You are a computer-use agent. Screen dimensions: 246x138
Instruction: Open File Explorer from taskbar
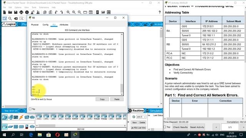pyautogui.click(x=40, y=135)
